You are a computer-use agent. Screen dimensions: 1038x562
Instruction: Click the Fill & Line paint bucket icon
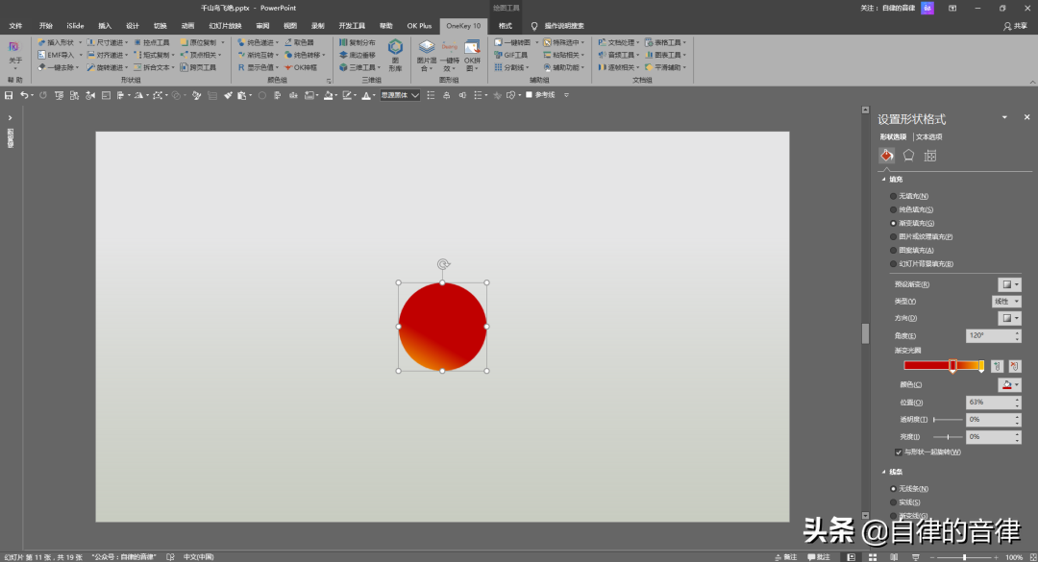(886, 156)
